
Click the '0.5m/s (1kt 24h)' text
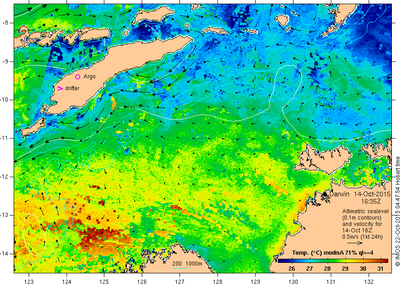point(362,237)
